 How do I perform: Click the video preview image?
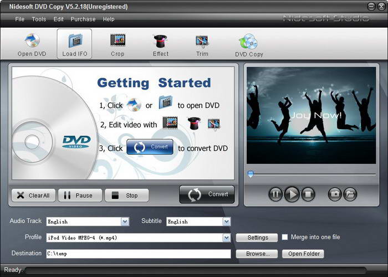pyautogui.click(x=312, y=115)
